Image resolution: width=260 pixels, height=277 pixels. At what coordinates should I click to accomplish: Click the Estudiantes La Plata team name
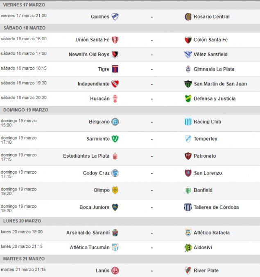click(x=86, y=156)
